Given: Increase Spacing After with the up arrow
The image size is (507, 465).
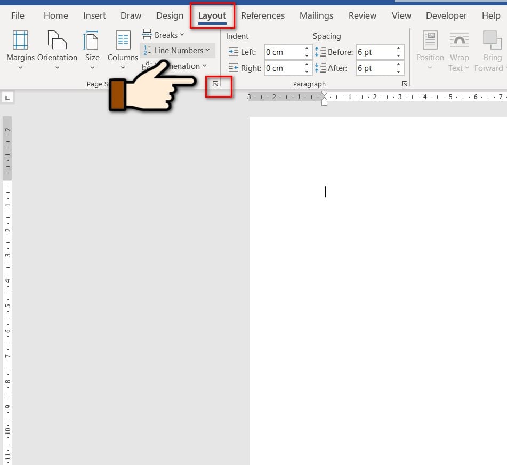Looking at the screenshot, I should 398,65.
